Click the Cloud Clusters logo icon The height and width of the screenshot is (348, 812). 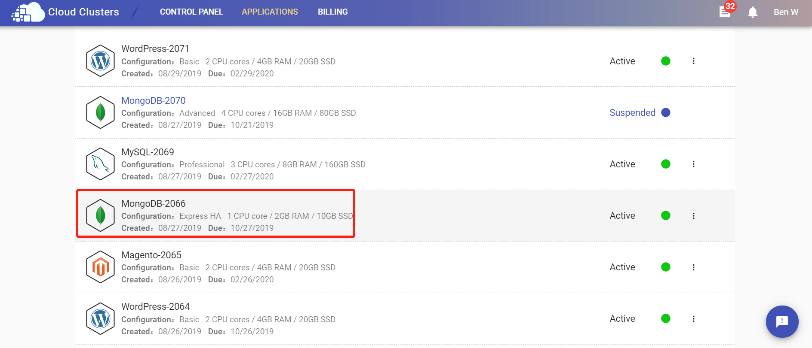point(28,12)
